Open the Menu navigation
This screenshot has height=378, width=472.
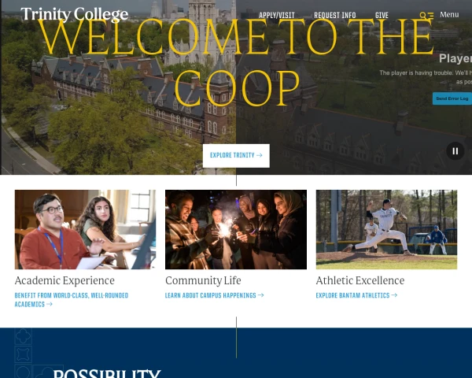(449, 14)
